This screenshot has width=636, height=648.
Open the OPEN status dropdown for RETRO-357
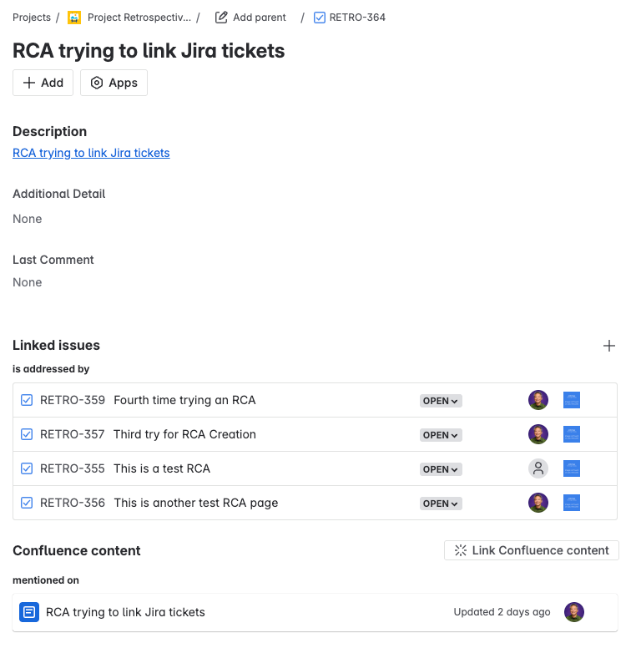point(441,435)
